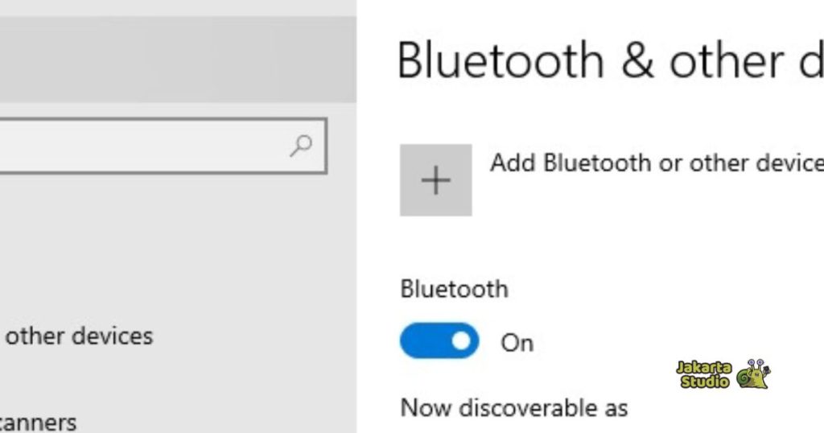Open the "scanners" sidebar entry
The height and width of the screenshot is (433, 824).
click(x=39, y=423)
